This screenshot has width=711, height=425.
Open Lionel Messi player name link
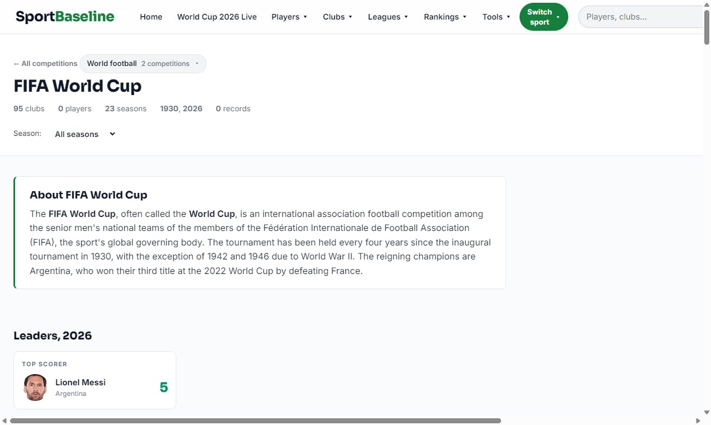[81, 382]
